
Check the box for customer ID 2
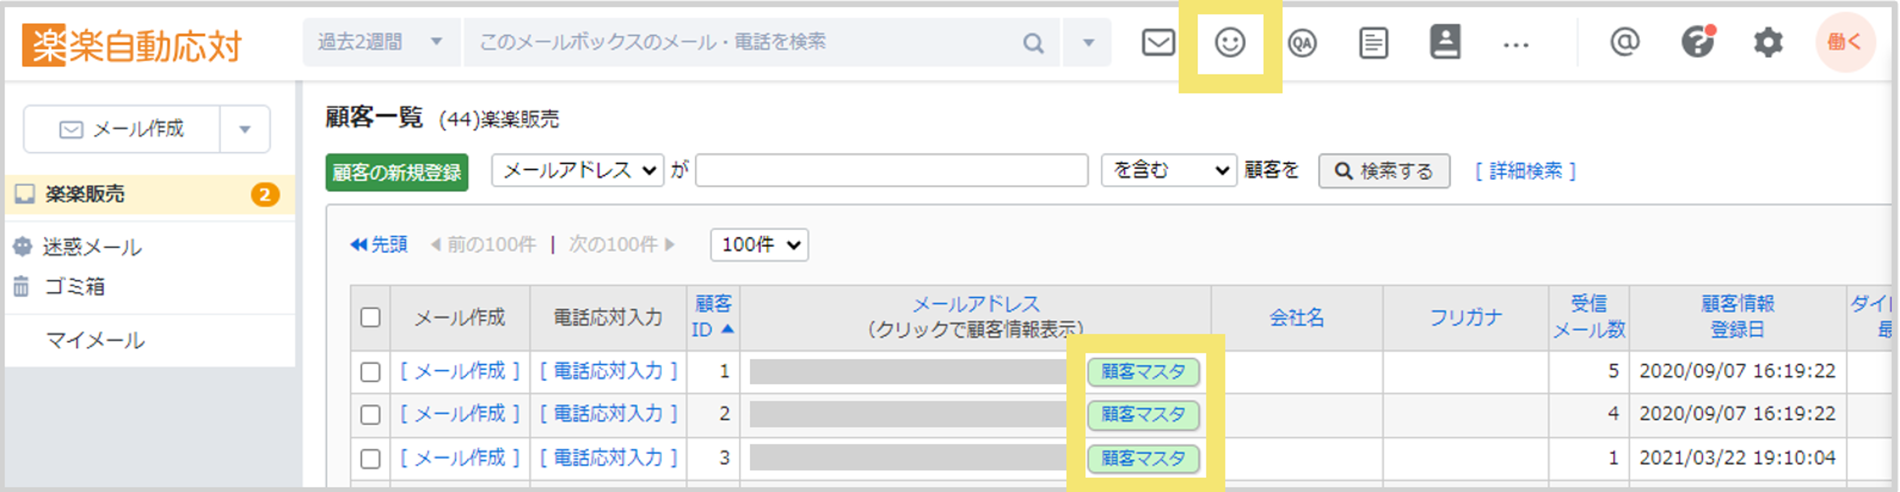tap(370, 415)
